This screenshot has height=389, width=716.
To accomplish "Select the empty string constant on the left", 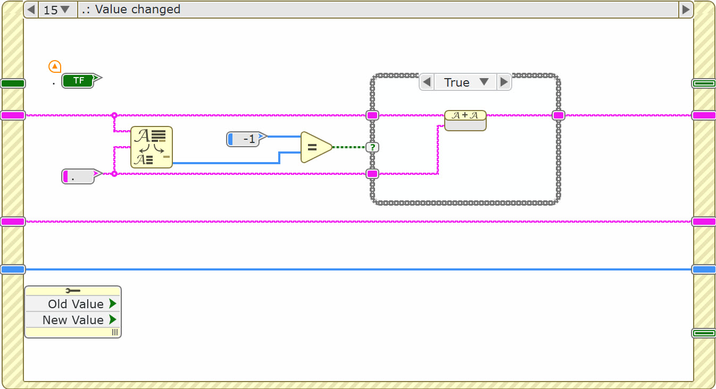I will coord(77,176).
